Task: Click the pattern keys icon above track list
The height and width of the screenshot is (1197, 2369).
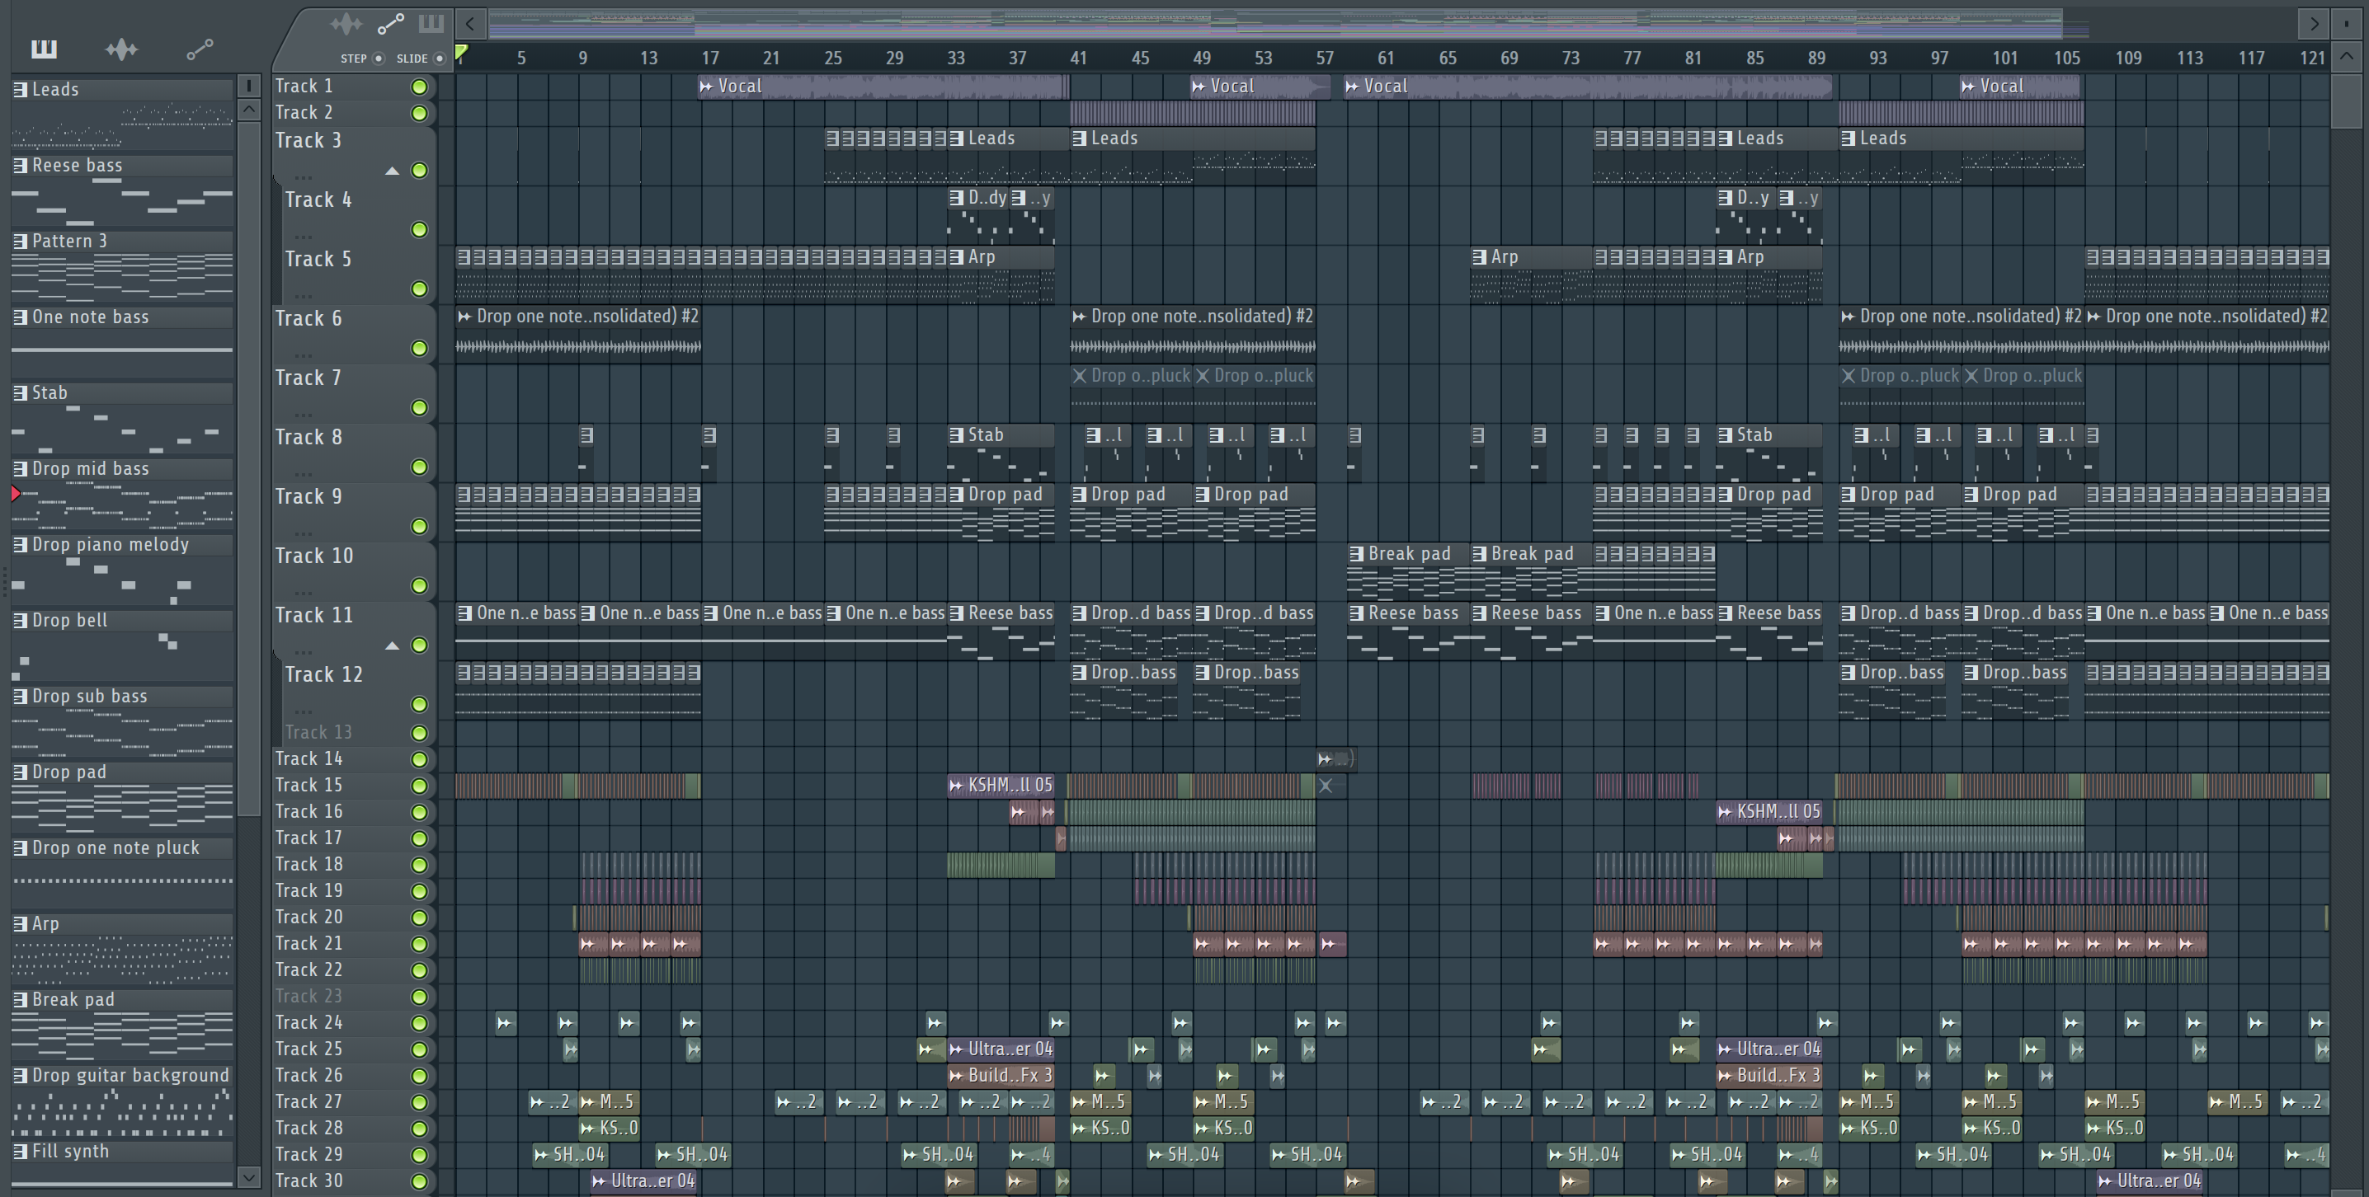Action: 431,24
